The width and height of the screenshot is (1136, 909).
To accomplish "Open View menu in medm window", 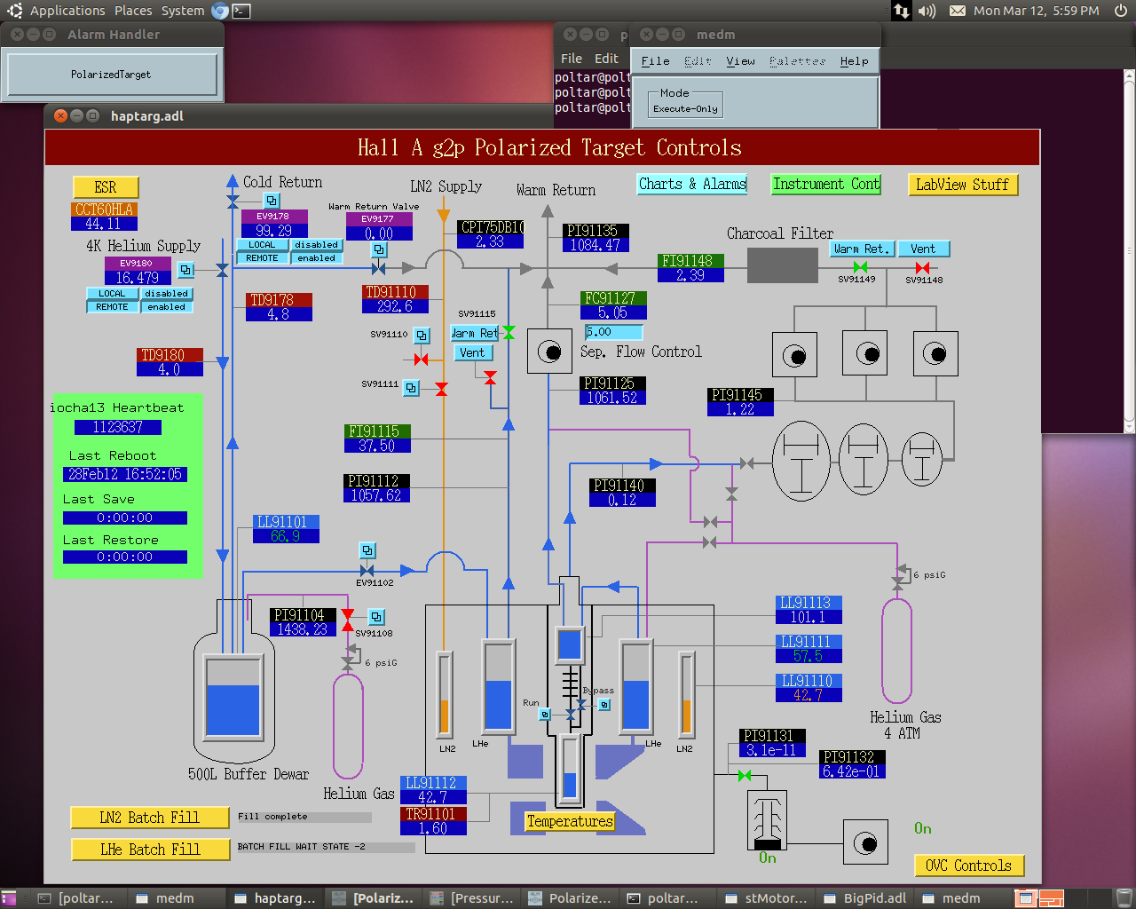I will click(x=740, y=61).
